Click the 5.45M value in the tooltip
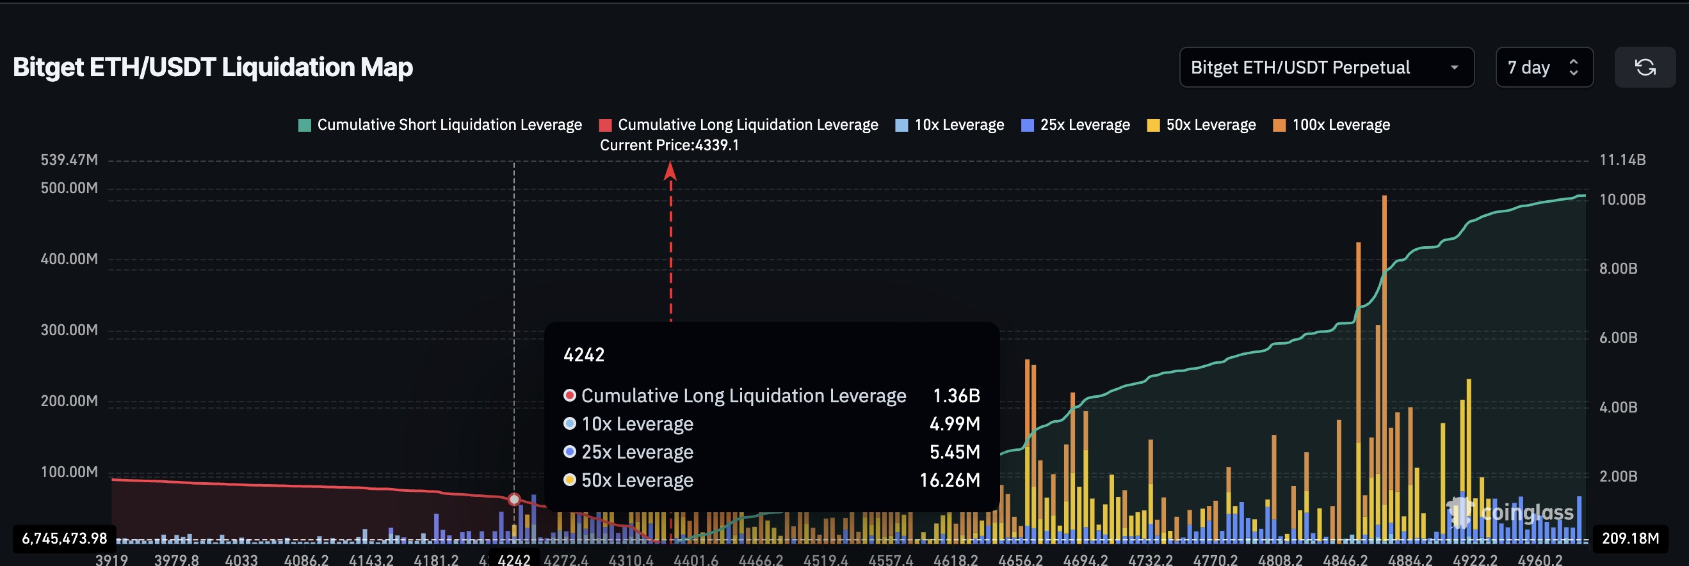 [x=955, y=452]
